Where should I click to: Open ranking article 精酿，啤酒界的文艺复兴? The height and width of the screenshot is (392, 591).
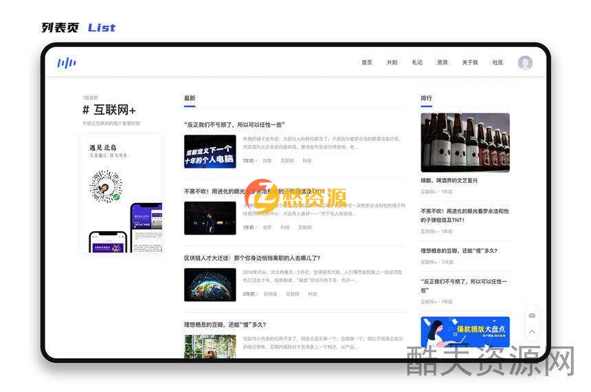pos(449,181)
